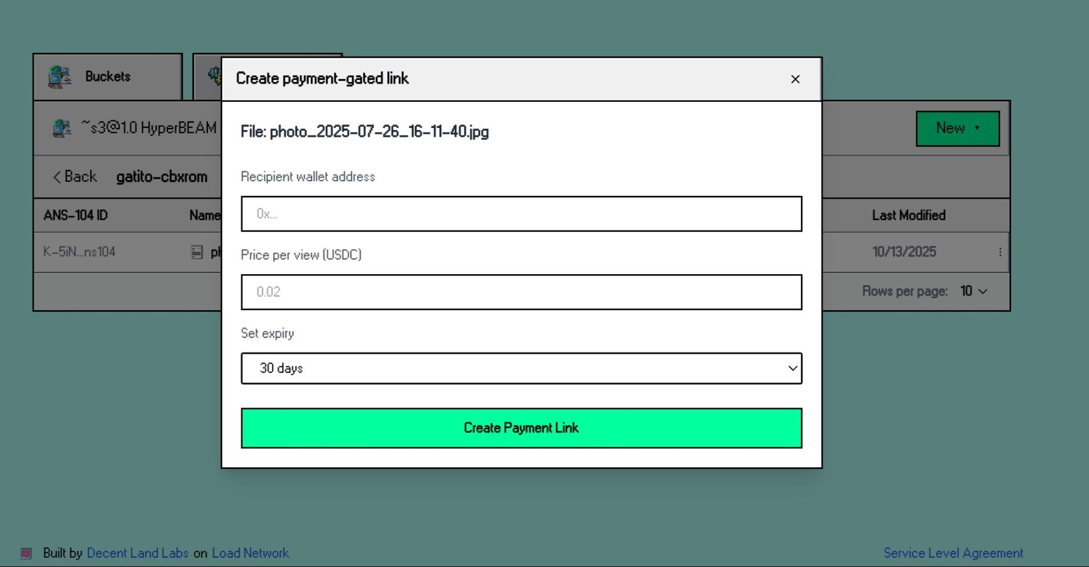The height and width of the screenshot is (567, 1089).
Task: Visit the Load Network link
Action: tap(250, 553)
